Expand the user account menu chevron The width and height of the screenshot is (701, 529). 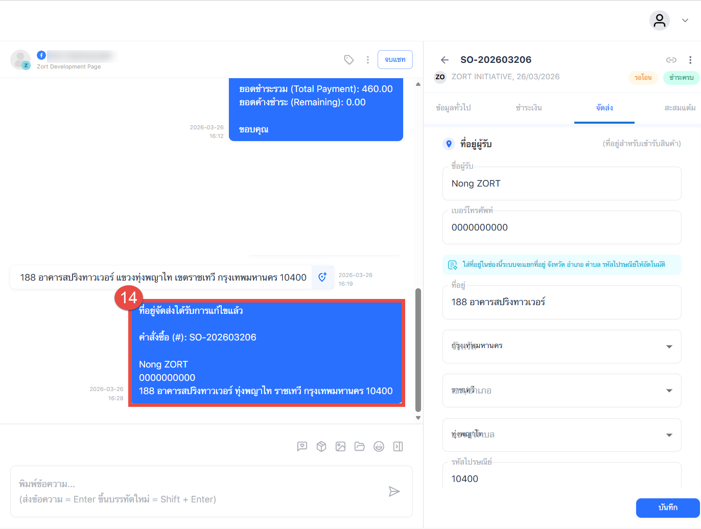tap(685, 20)
